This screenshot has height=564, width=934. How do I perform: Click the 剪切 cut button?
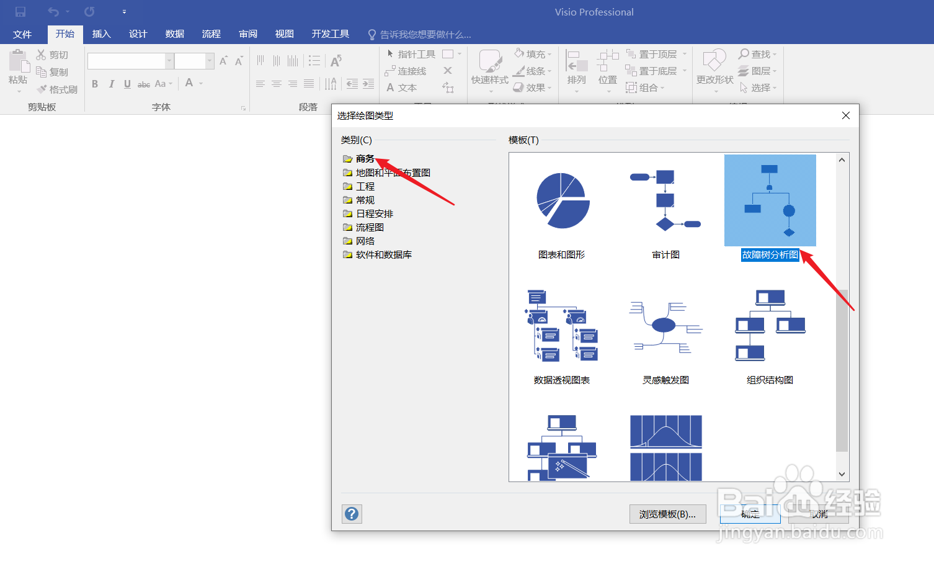52,55
